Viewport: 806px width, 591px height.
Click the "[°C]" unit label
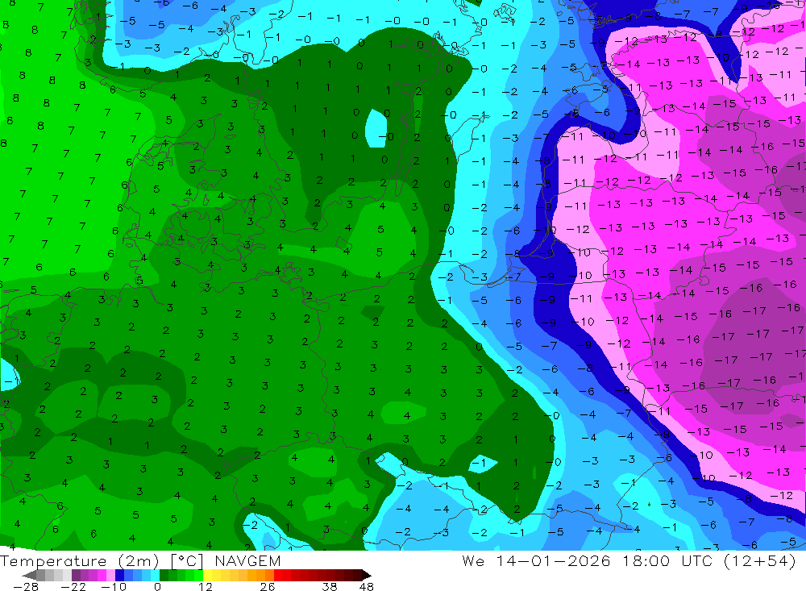coord(187,560)
